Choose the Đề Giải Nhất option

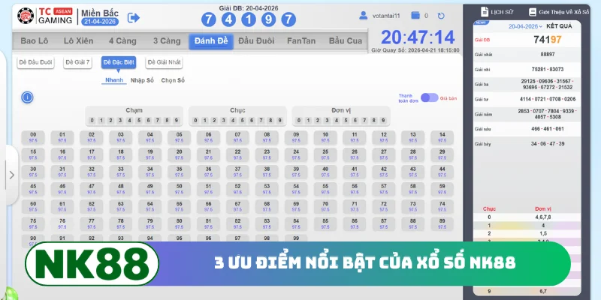click(164, 62)
